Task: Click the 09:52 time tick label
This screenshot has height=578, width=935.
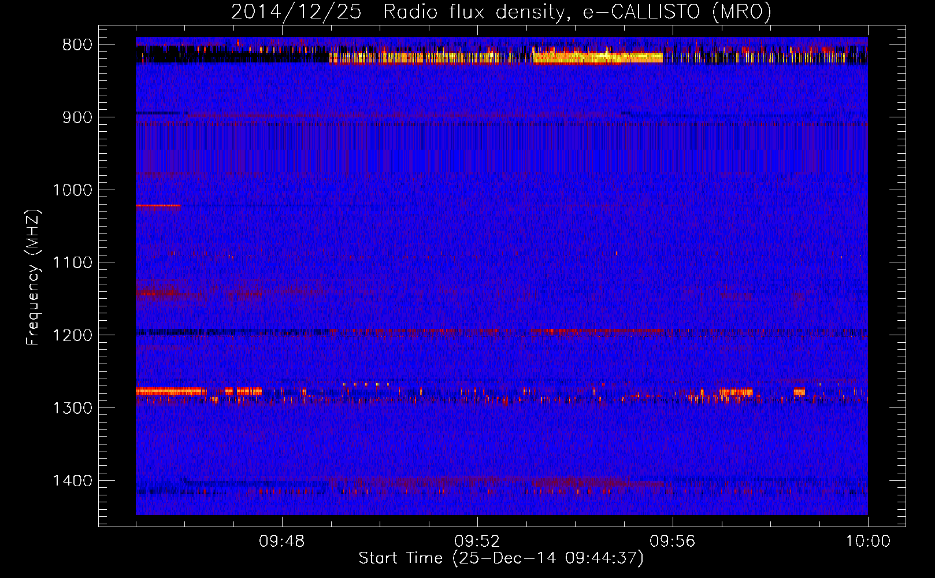Action: click(477, 542)
